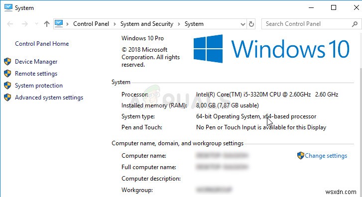The height and width of the screenshot is (197, 362).
Task: Click shield icon beside Remote settings
Action: [x=7, y=74]
